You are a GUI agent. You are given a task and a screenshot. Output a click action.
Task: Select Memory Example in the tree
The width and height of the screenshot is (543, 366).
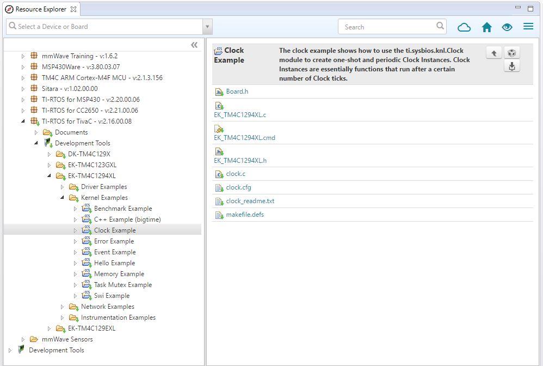click(x=119, y=274)
